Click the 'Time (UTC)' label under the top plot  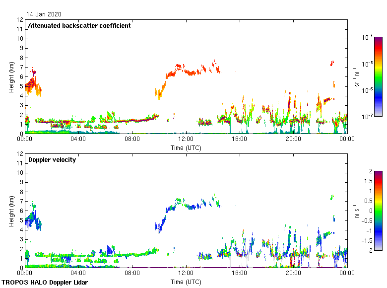tap(186, 147)
